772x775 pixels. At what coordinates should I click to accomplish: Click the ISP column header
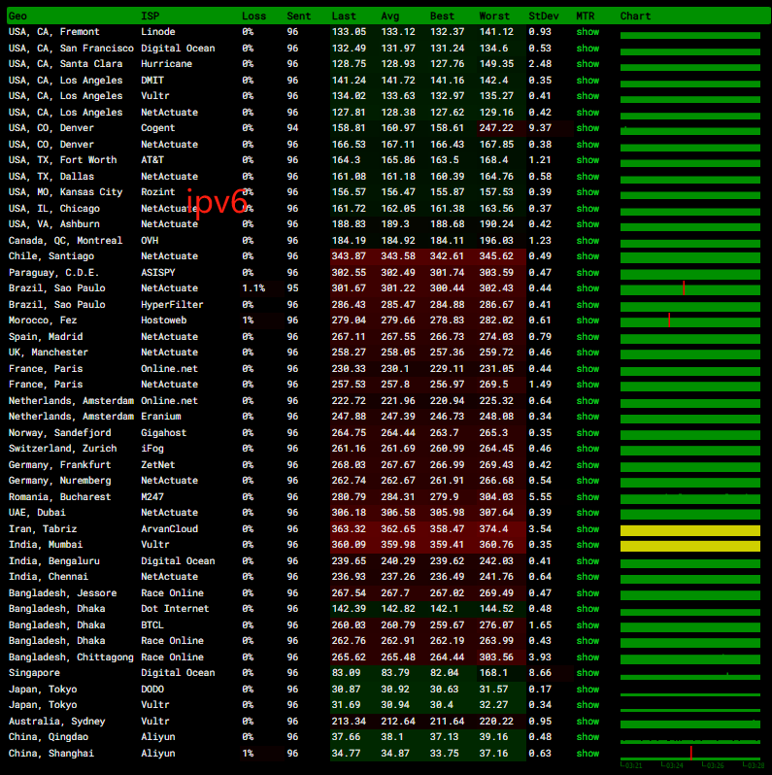tap(151, 16)
